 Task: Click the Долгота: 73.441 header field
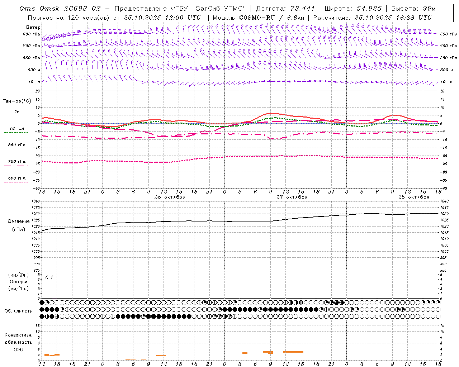(285, 9)
